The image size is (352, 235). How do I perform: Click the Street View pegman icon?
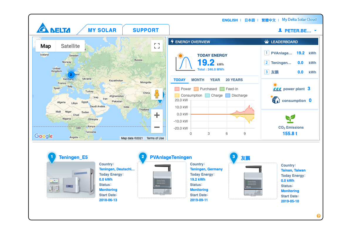click(x=157, y=94)
